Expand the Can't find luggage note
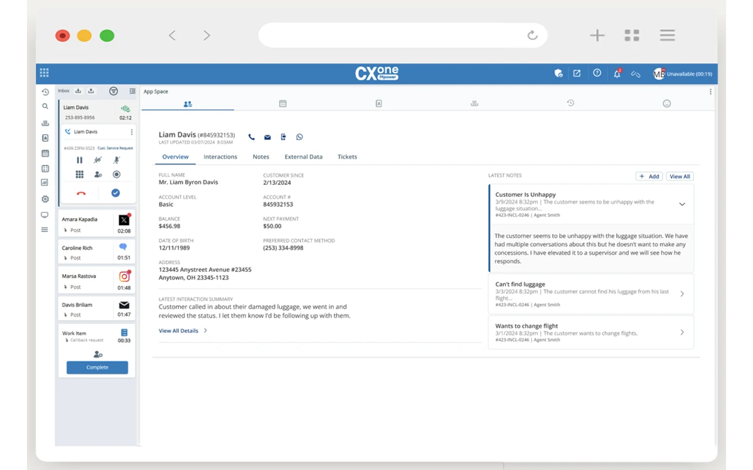The height and width of the screenshot is (470, 753). click(x=682, y=294)
